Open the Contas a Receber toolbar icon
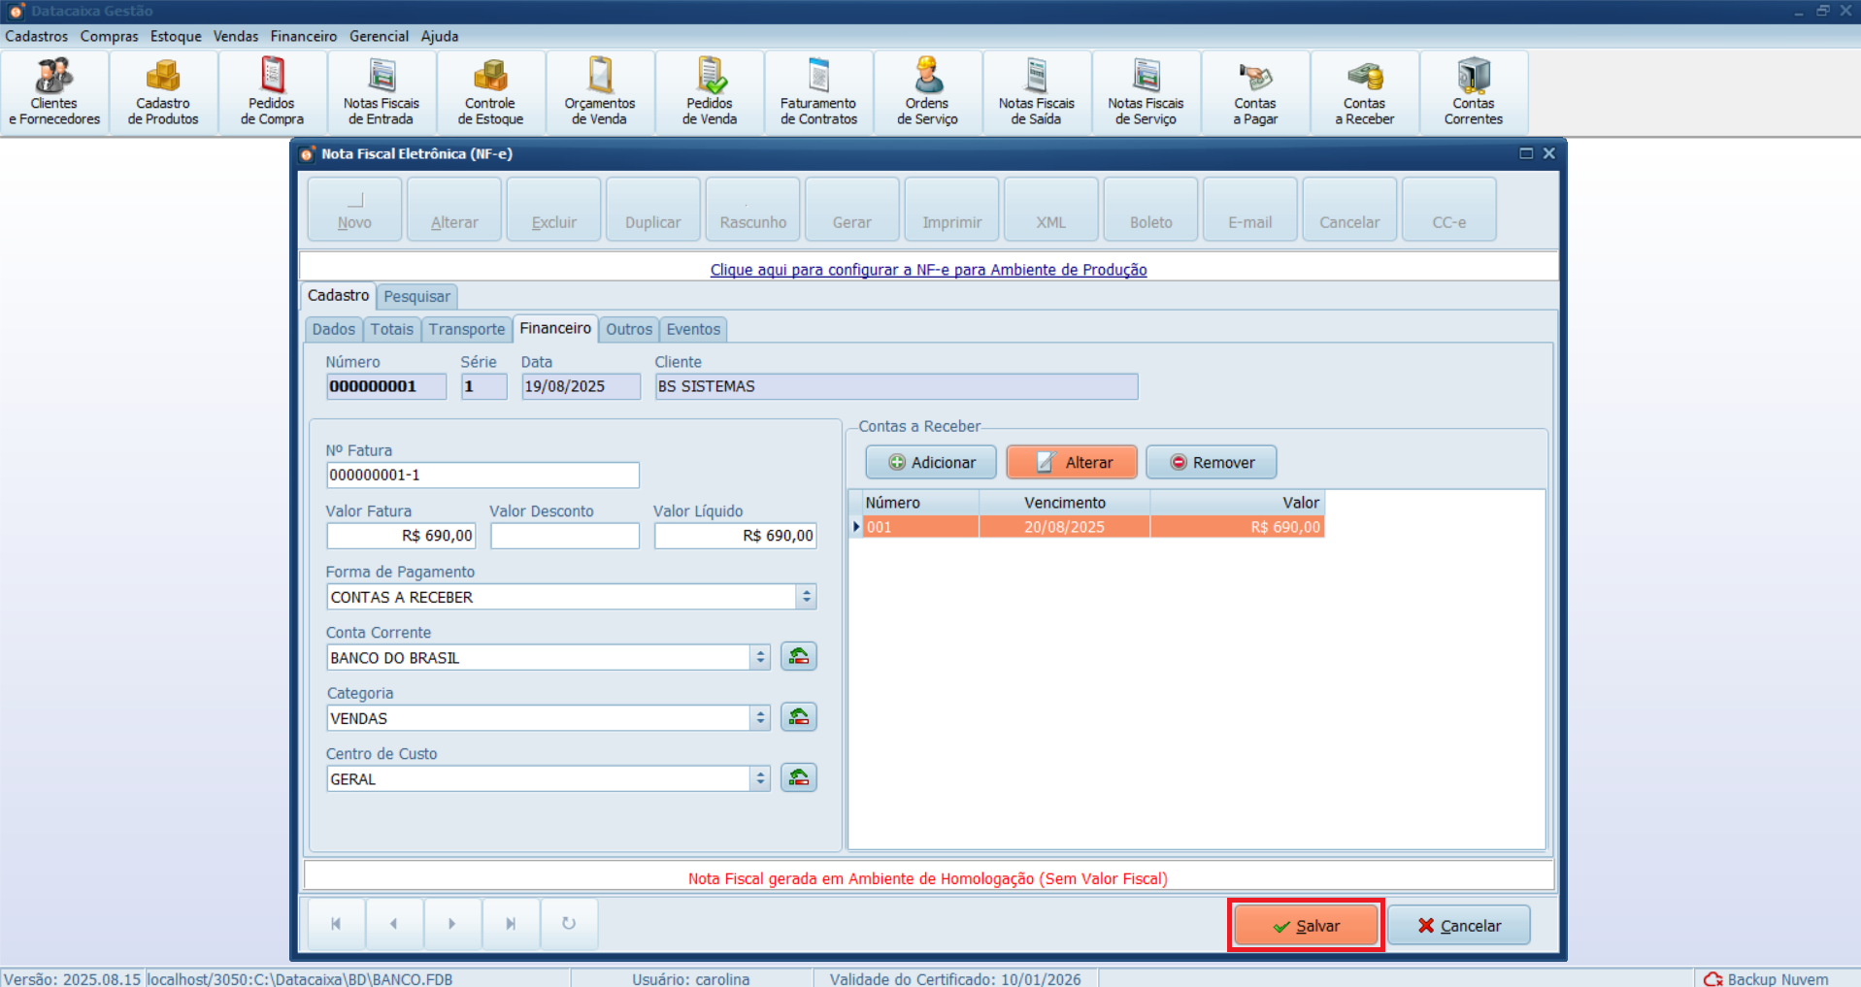Viewport: 1861px width, 987px height. click(x=1364, y=93)
